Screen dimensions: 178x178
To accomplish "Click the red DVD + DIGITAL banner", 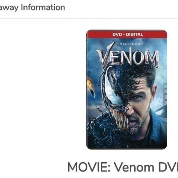I will 127,34.
